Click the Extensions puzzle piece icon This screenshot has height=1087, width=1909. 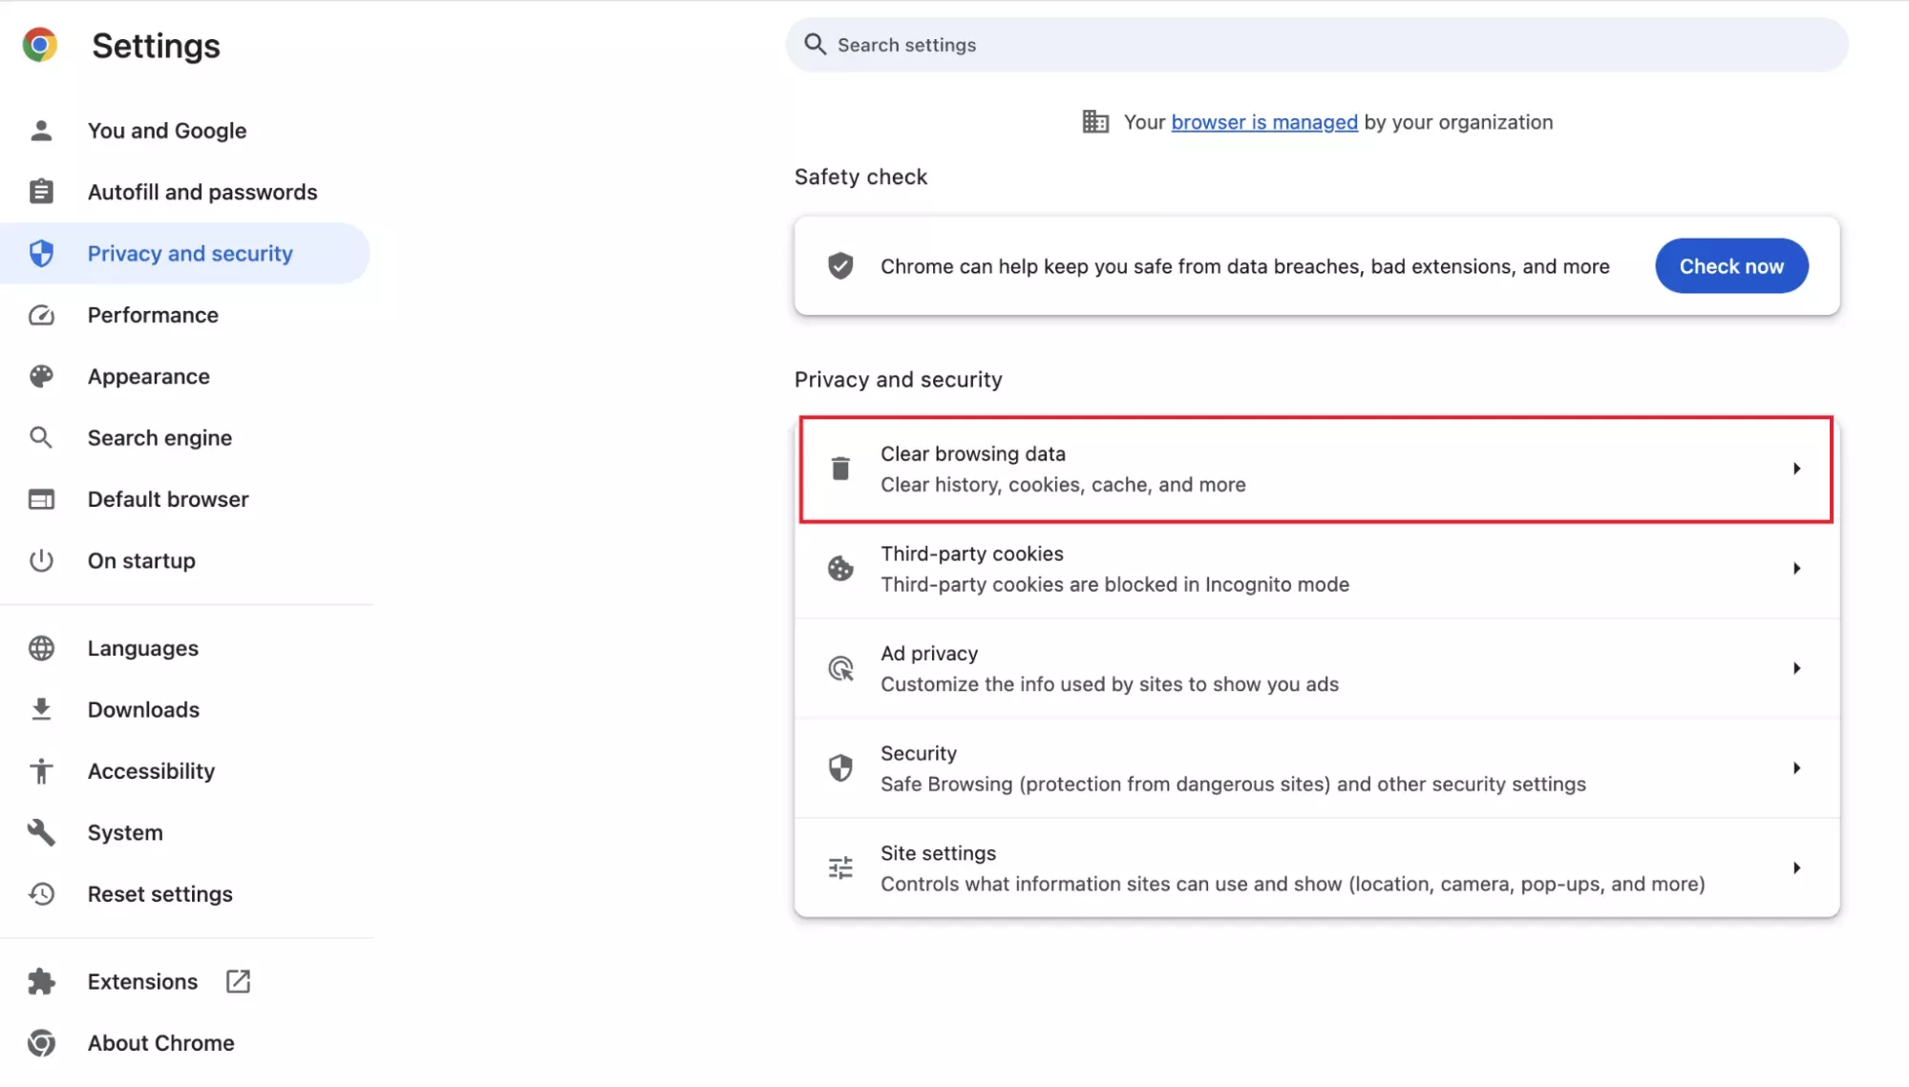pos(41,981)
